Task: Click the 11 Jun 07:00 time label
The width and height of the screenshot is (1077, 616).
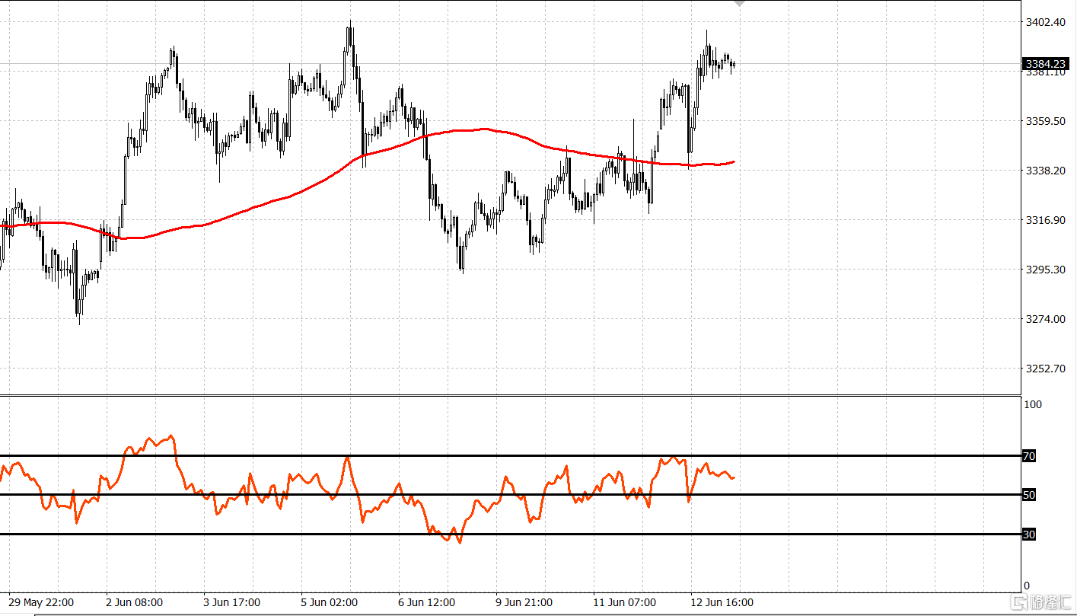Action: [624, 602]
